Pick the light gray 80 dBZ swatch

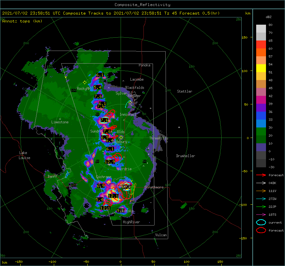261,28
